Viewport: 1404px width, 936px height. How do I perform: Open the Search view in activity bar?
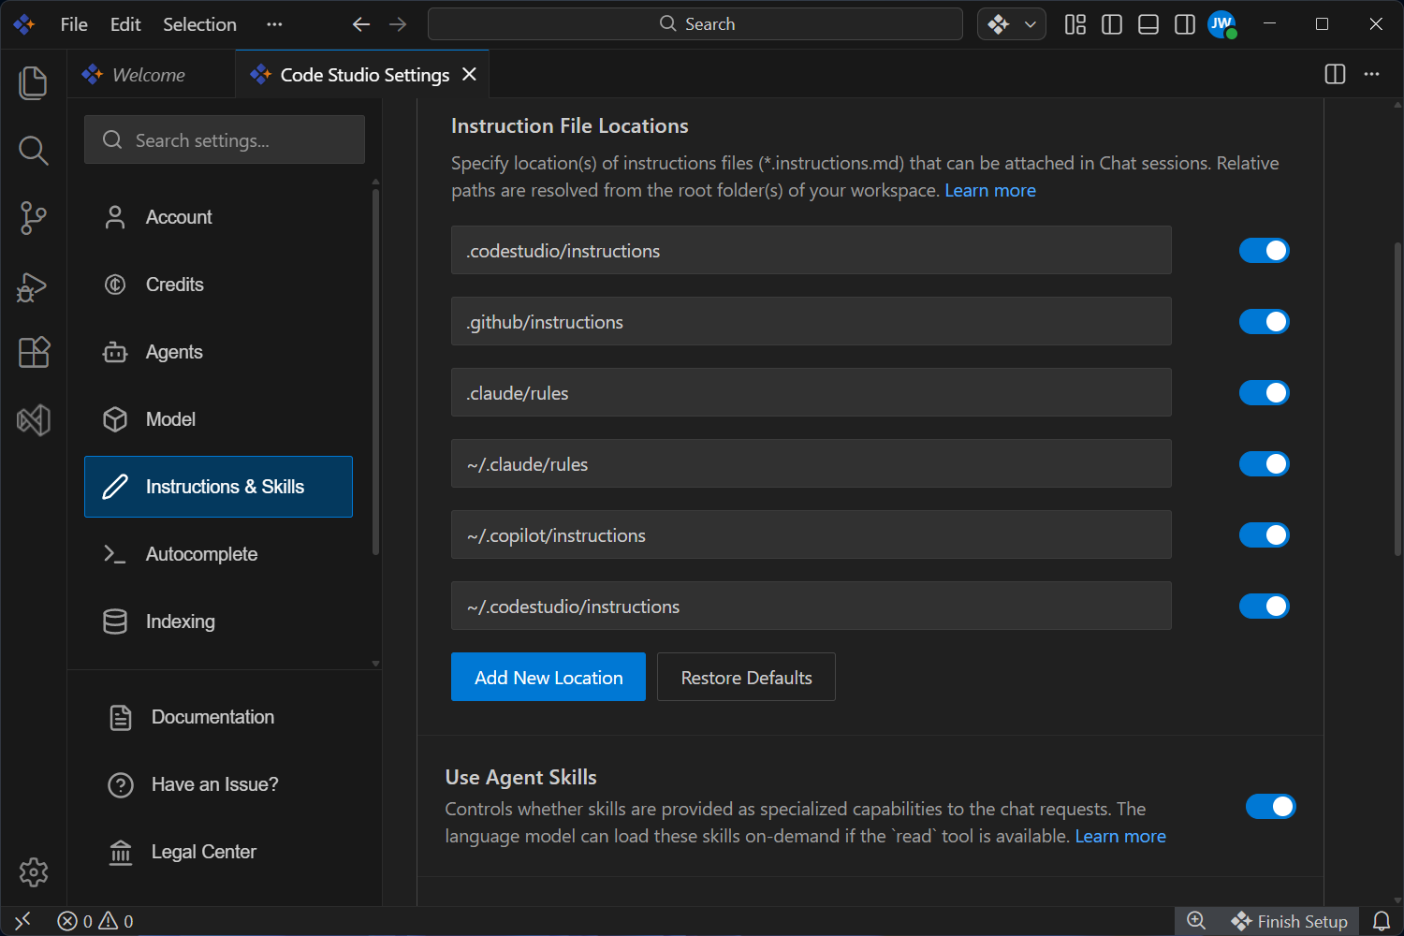pyautogui.click(x=33, y=150)
